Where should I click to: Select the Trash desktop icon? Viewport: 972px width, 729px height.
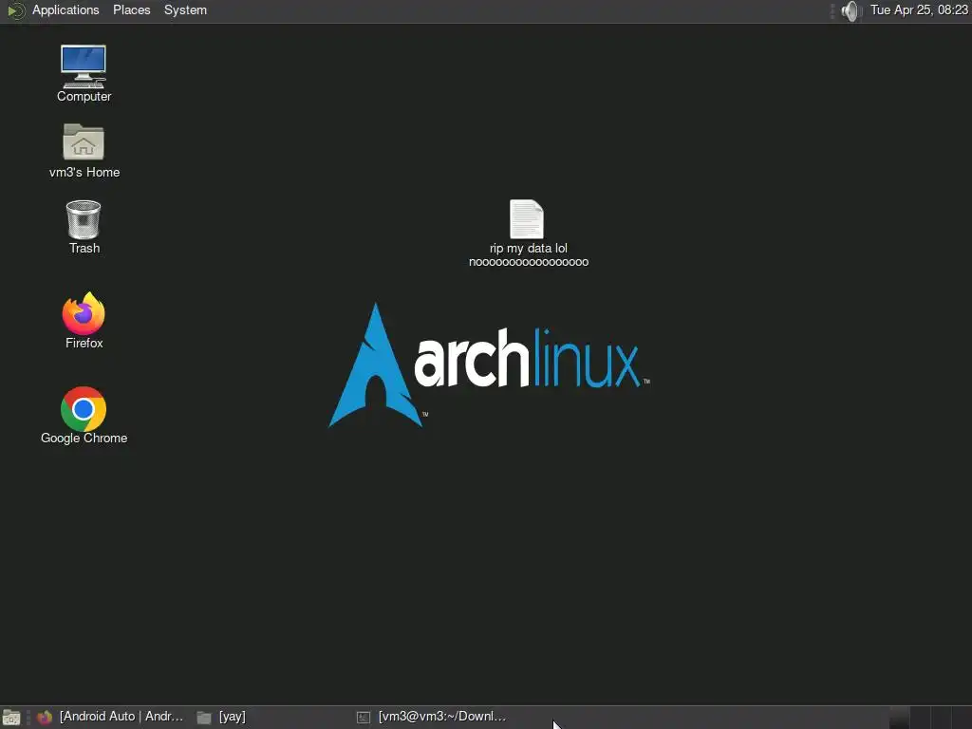[84, 219]
